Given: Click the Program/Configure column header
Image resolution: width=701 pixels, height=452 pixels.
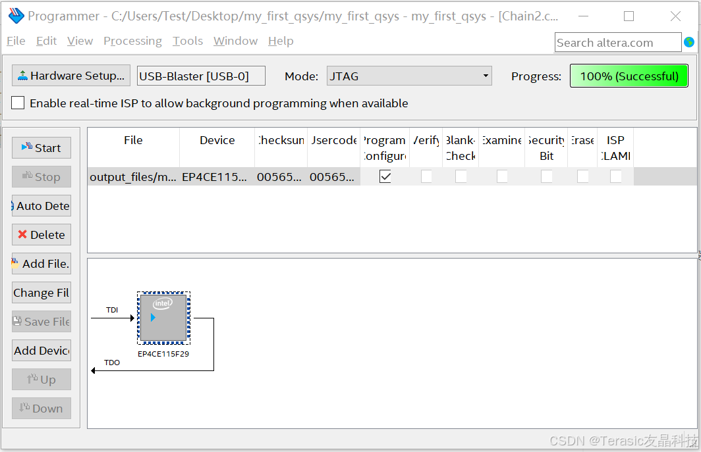Looking at the screenshot, I should pos(385,148).
